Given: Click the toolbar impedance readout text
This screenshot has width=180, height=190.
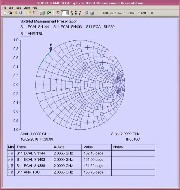Looking at the screenshot, I should 127,13.
